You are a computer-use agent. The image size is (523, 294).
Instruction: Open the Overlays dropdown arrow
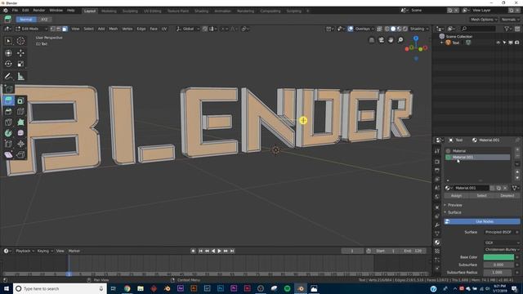pyautogui.click(x=373, y=29)
